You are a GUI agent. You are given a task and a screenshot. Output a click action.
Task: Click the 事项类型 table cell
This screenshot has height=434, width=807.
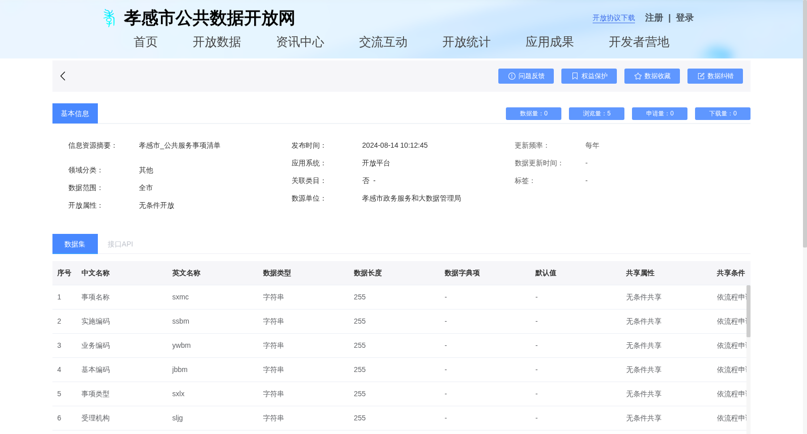(x=96, y=394)
